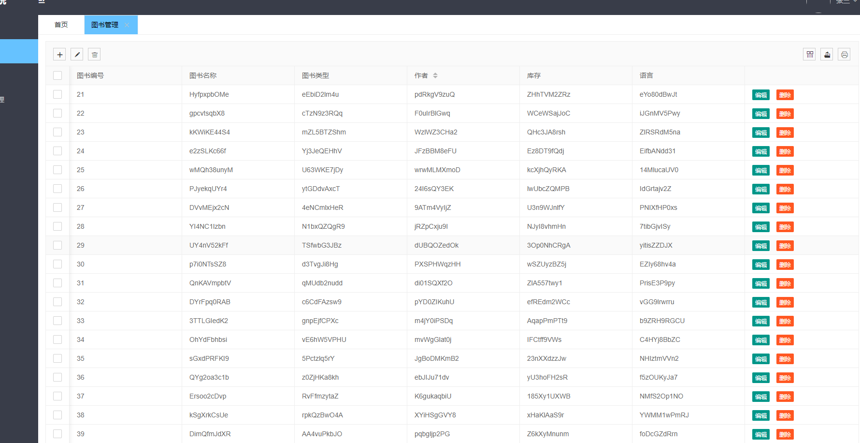Check the row 25 checkbox
This screenshot has height=443, width=860.
click(x=57, y=170)
